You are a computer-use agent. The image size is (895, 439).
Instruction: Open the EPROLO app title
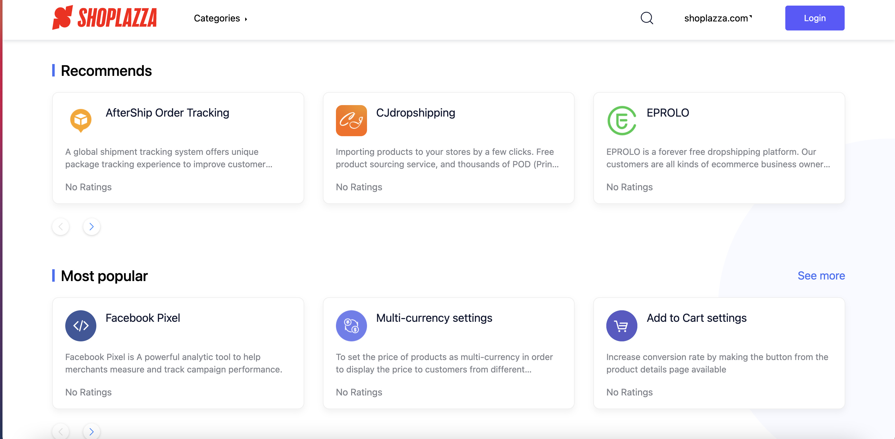pyautogui.click(x=668, y=113)
